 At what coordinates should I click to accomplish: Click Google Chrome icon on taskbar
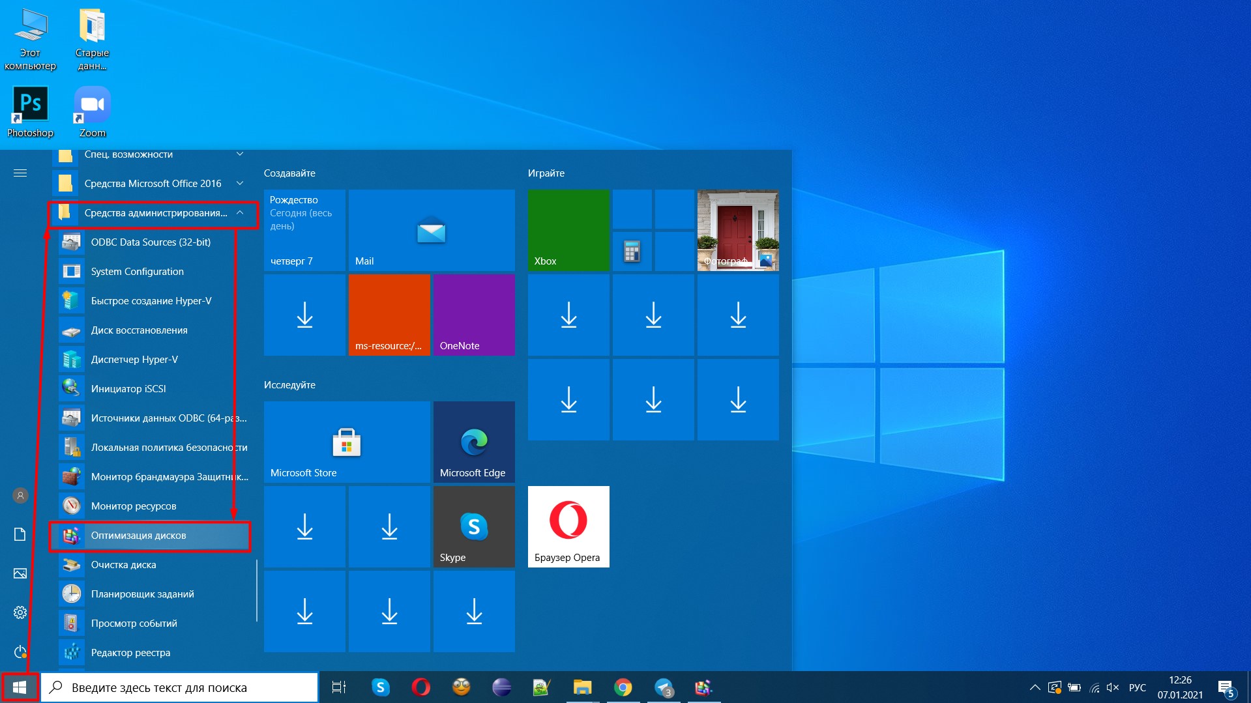click(623, 687)
